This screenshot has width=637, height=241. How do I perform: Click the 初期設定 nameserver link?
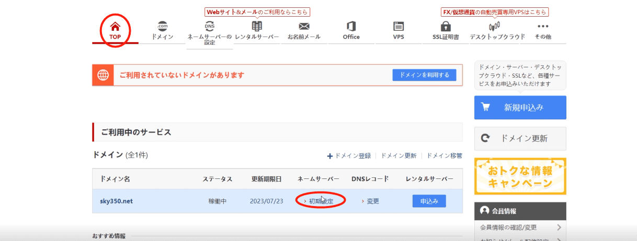point(321,201)
